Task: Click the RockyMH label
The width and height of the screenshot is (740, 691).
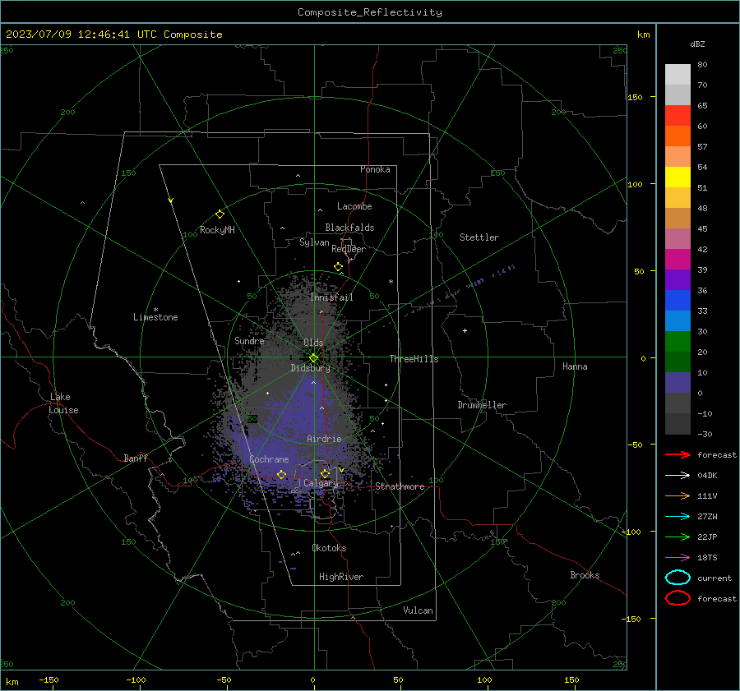Action: [x=217, y=230]
